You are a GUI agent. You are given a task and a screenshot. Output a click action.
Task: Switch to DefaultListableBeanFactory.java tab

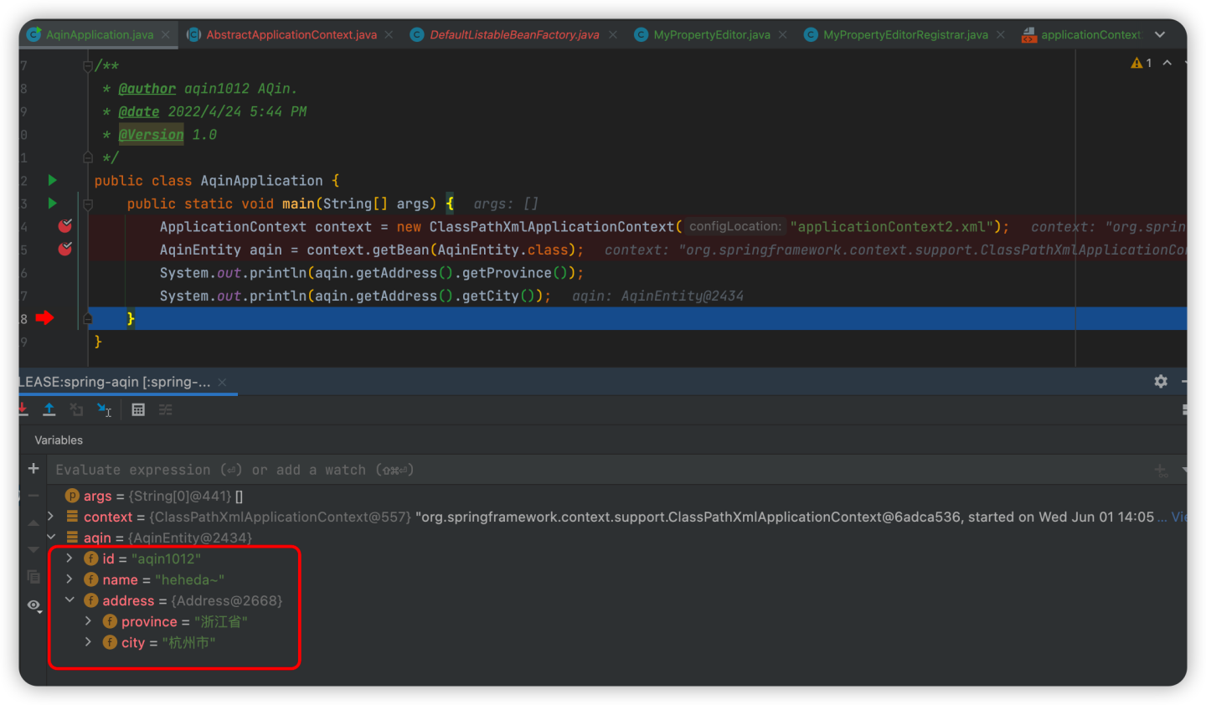pos(514,34)
